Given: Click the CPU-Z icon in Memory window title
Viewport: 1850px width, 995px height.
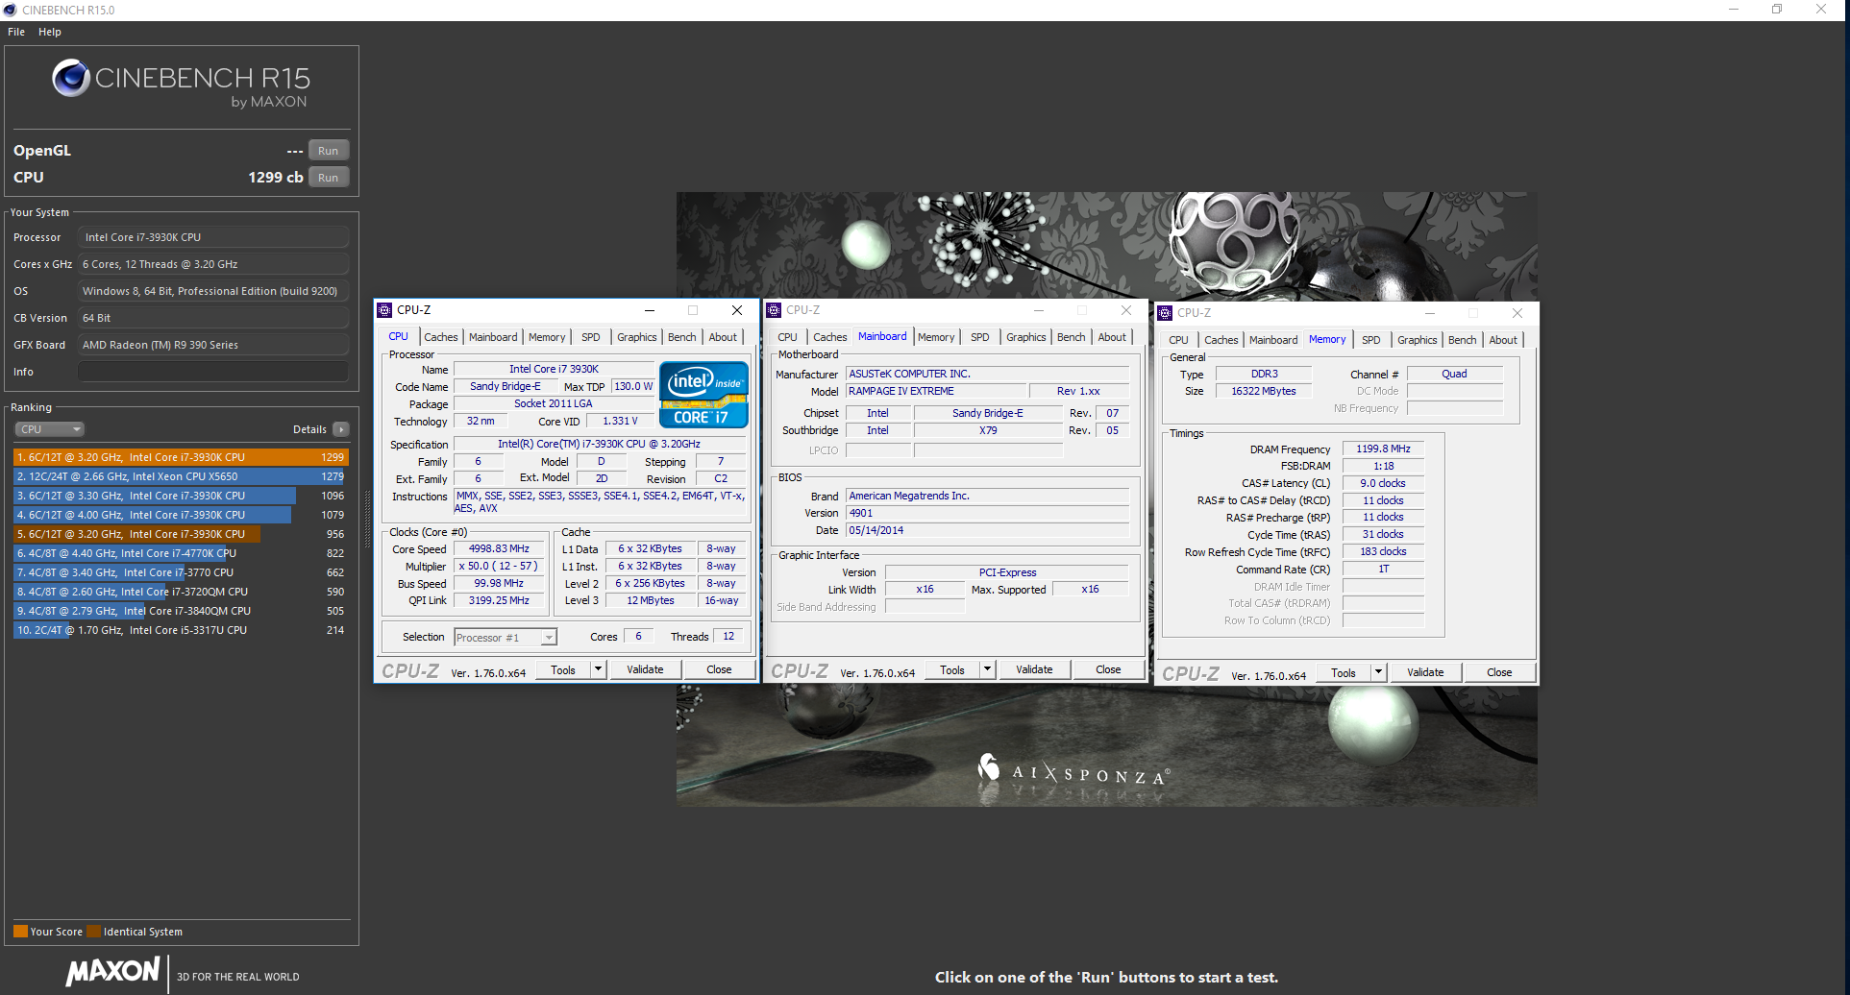Looking at the screenshot, I should point(1165,313).
